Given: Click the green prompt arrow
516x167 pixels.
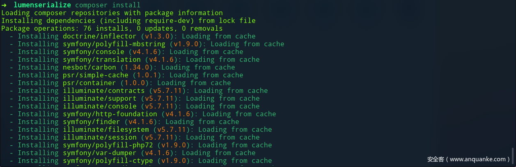Looking at the screenshot, I should pyautogui.click(x=4, y=5).
